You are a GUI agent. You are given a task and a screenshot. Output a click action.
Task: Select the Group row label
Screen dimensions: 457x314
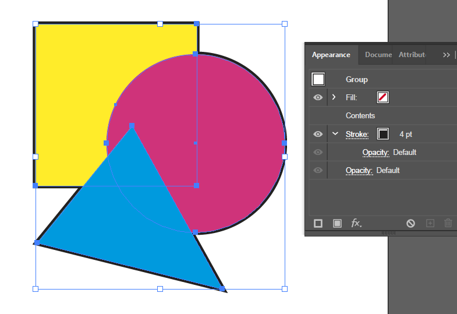(x=356, y=80)
